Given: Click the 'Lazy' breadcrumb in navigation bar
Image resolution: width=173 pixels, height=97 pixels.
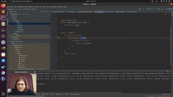Looking at the screenshot, I should tap(29, 9).
